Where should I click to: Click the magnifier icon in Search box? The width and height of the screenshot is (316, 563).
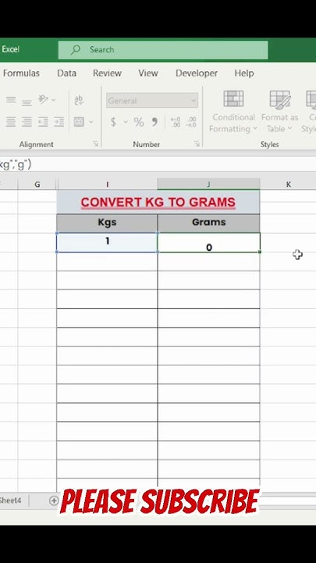pos(75,50)
